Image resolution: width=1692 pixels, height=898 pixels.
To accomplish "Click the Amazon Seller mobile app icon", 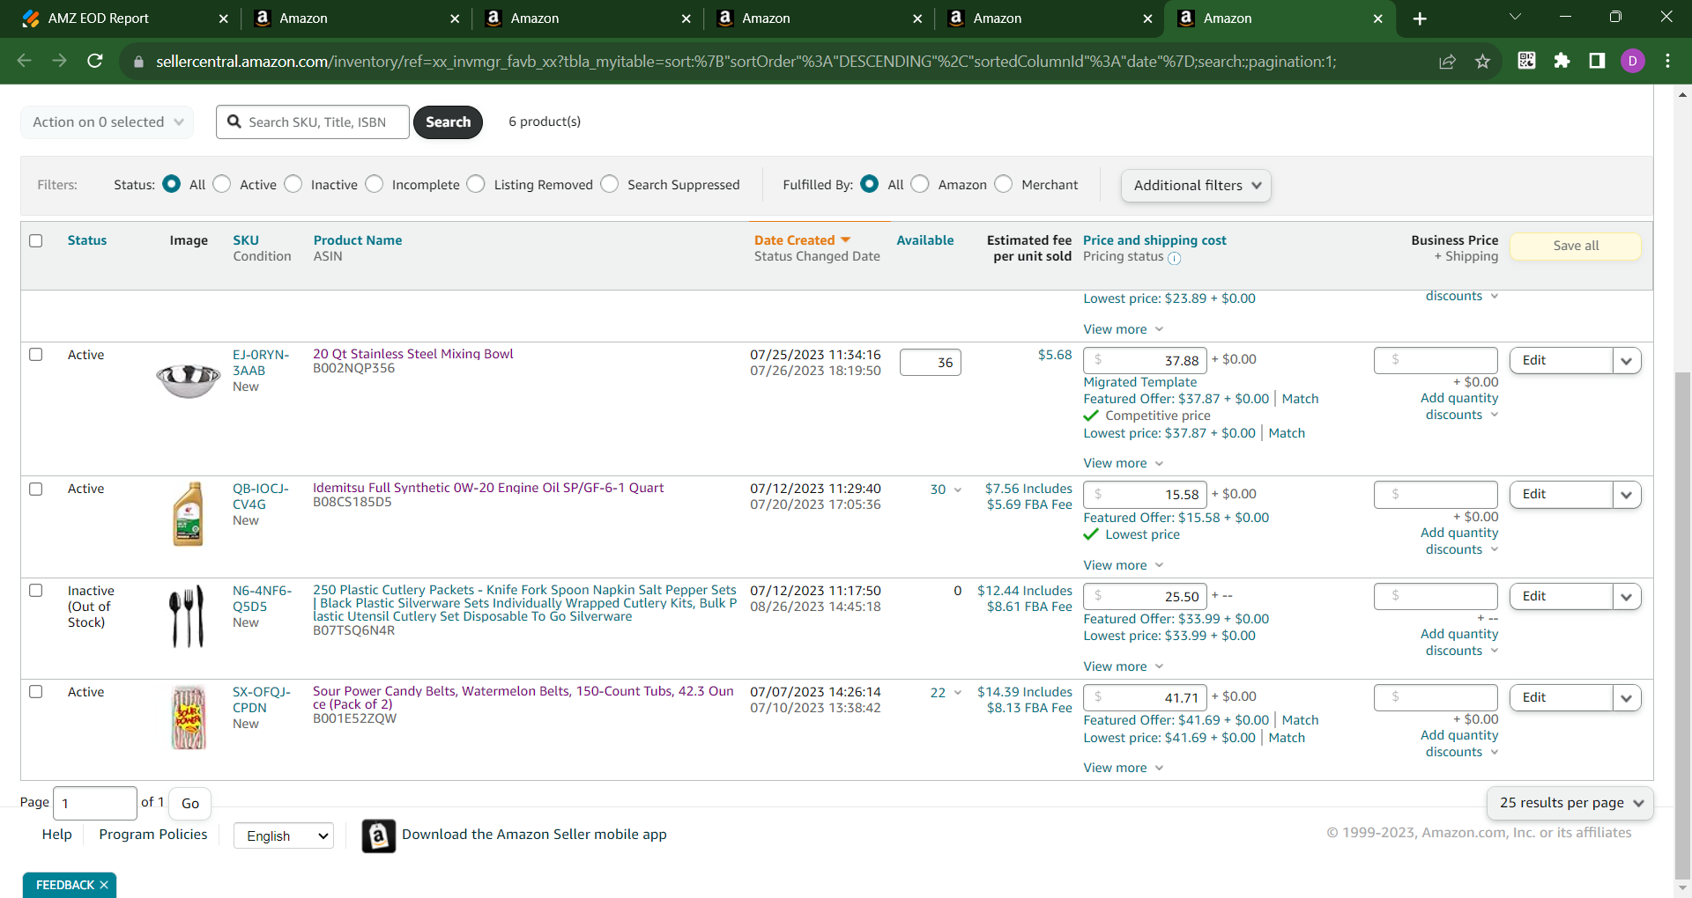I will 378,835.
